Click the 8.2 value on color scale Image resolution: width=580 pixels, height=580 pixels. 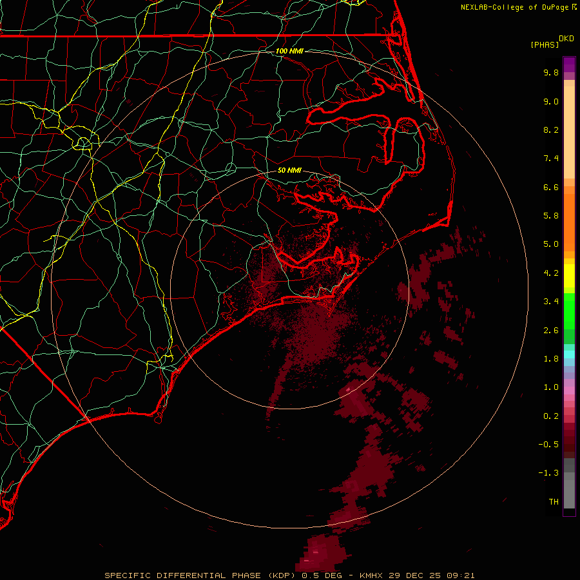coord(551,130)
